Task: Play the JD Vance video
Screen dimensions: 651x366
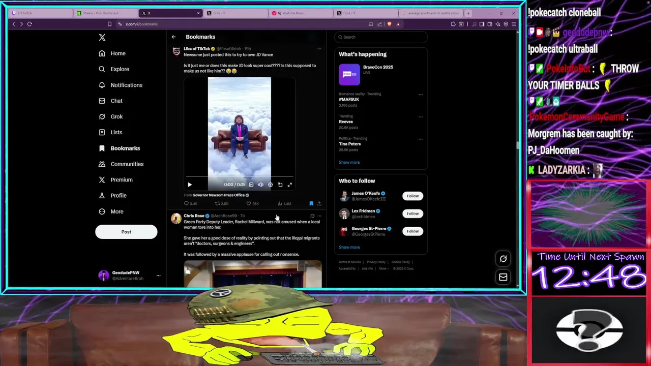Action: click(190, 185)
